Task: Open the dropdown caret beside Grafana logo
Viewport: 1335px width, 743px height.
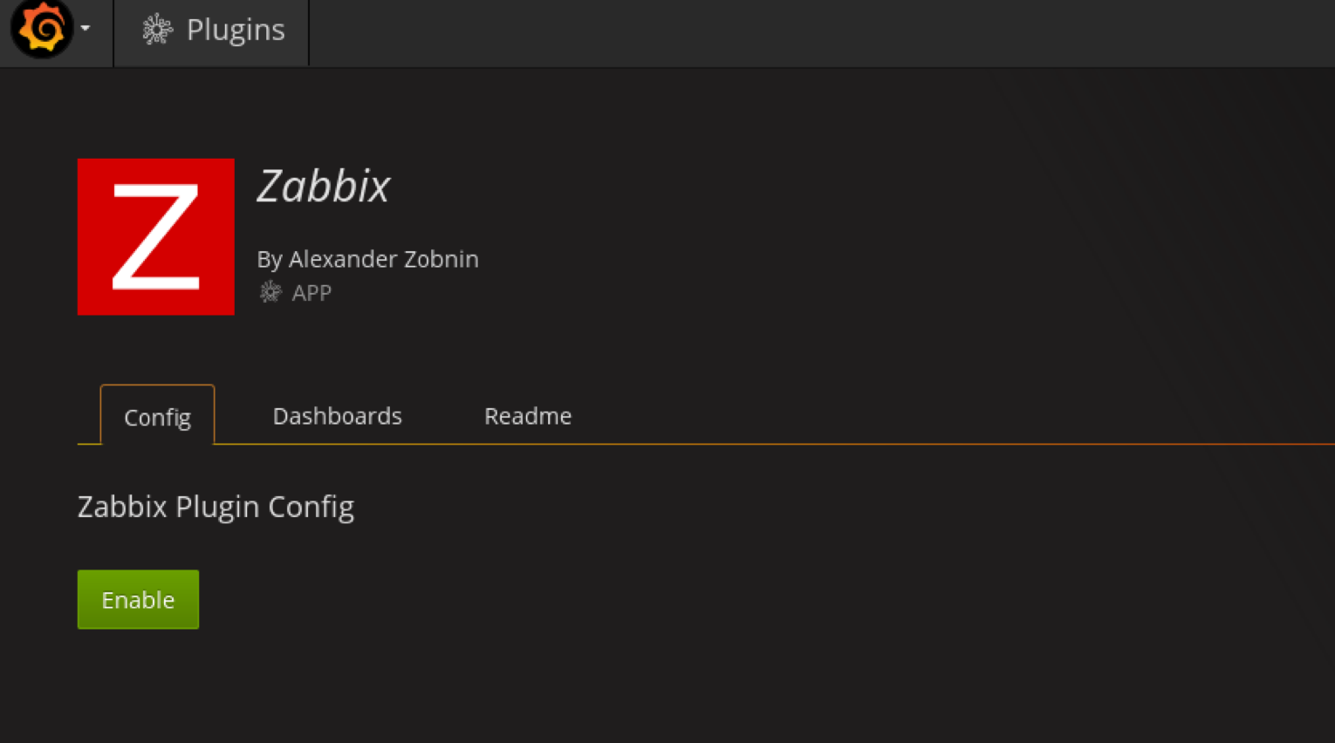Action: [86, 29]
